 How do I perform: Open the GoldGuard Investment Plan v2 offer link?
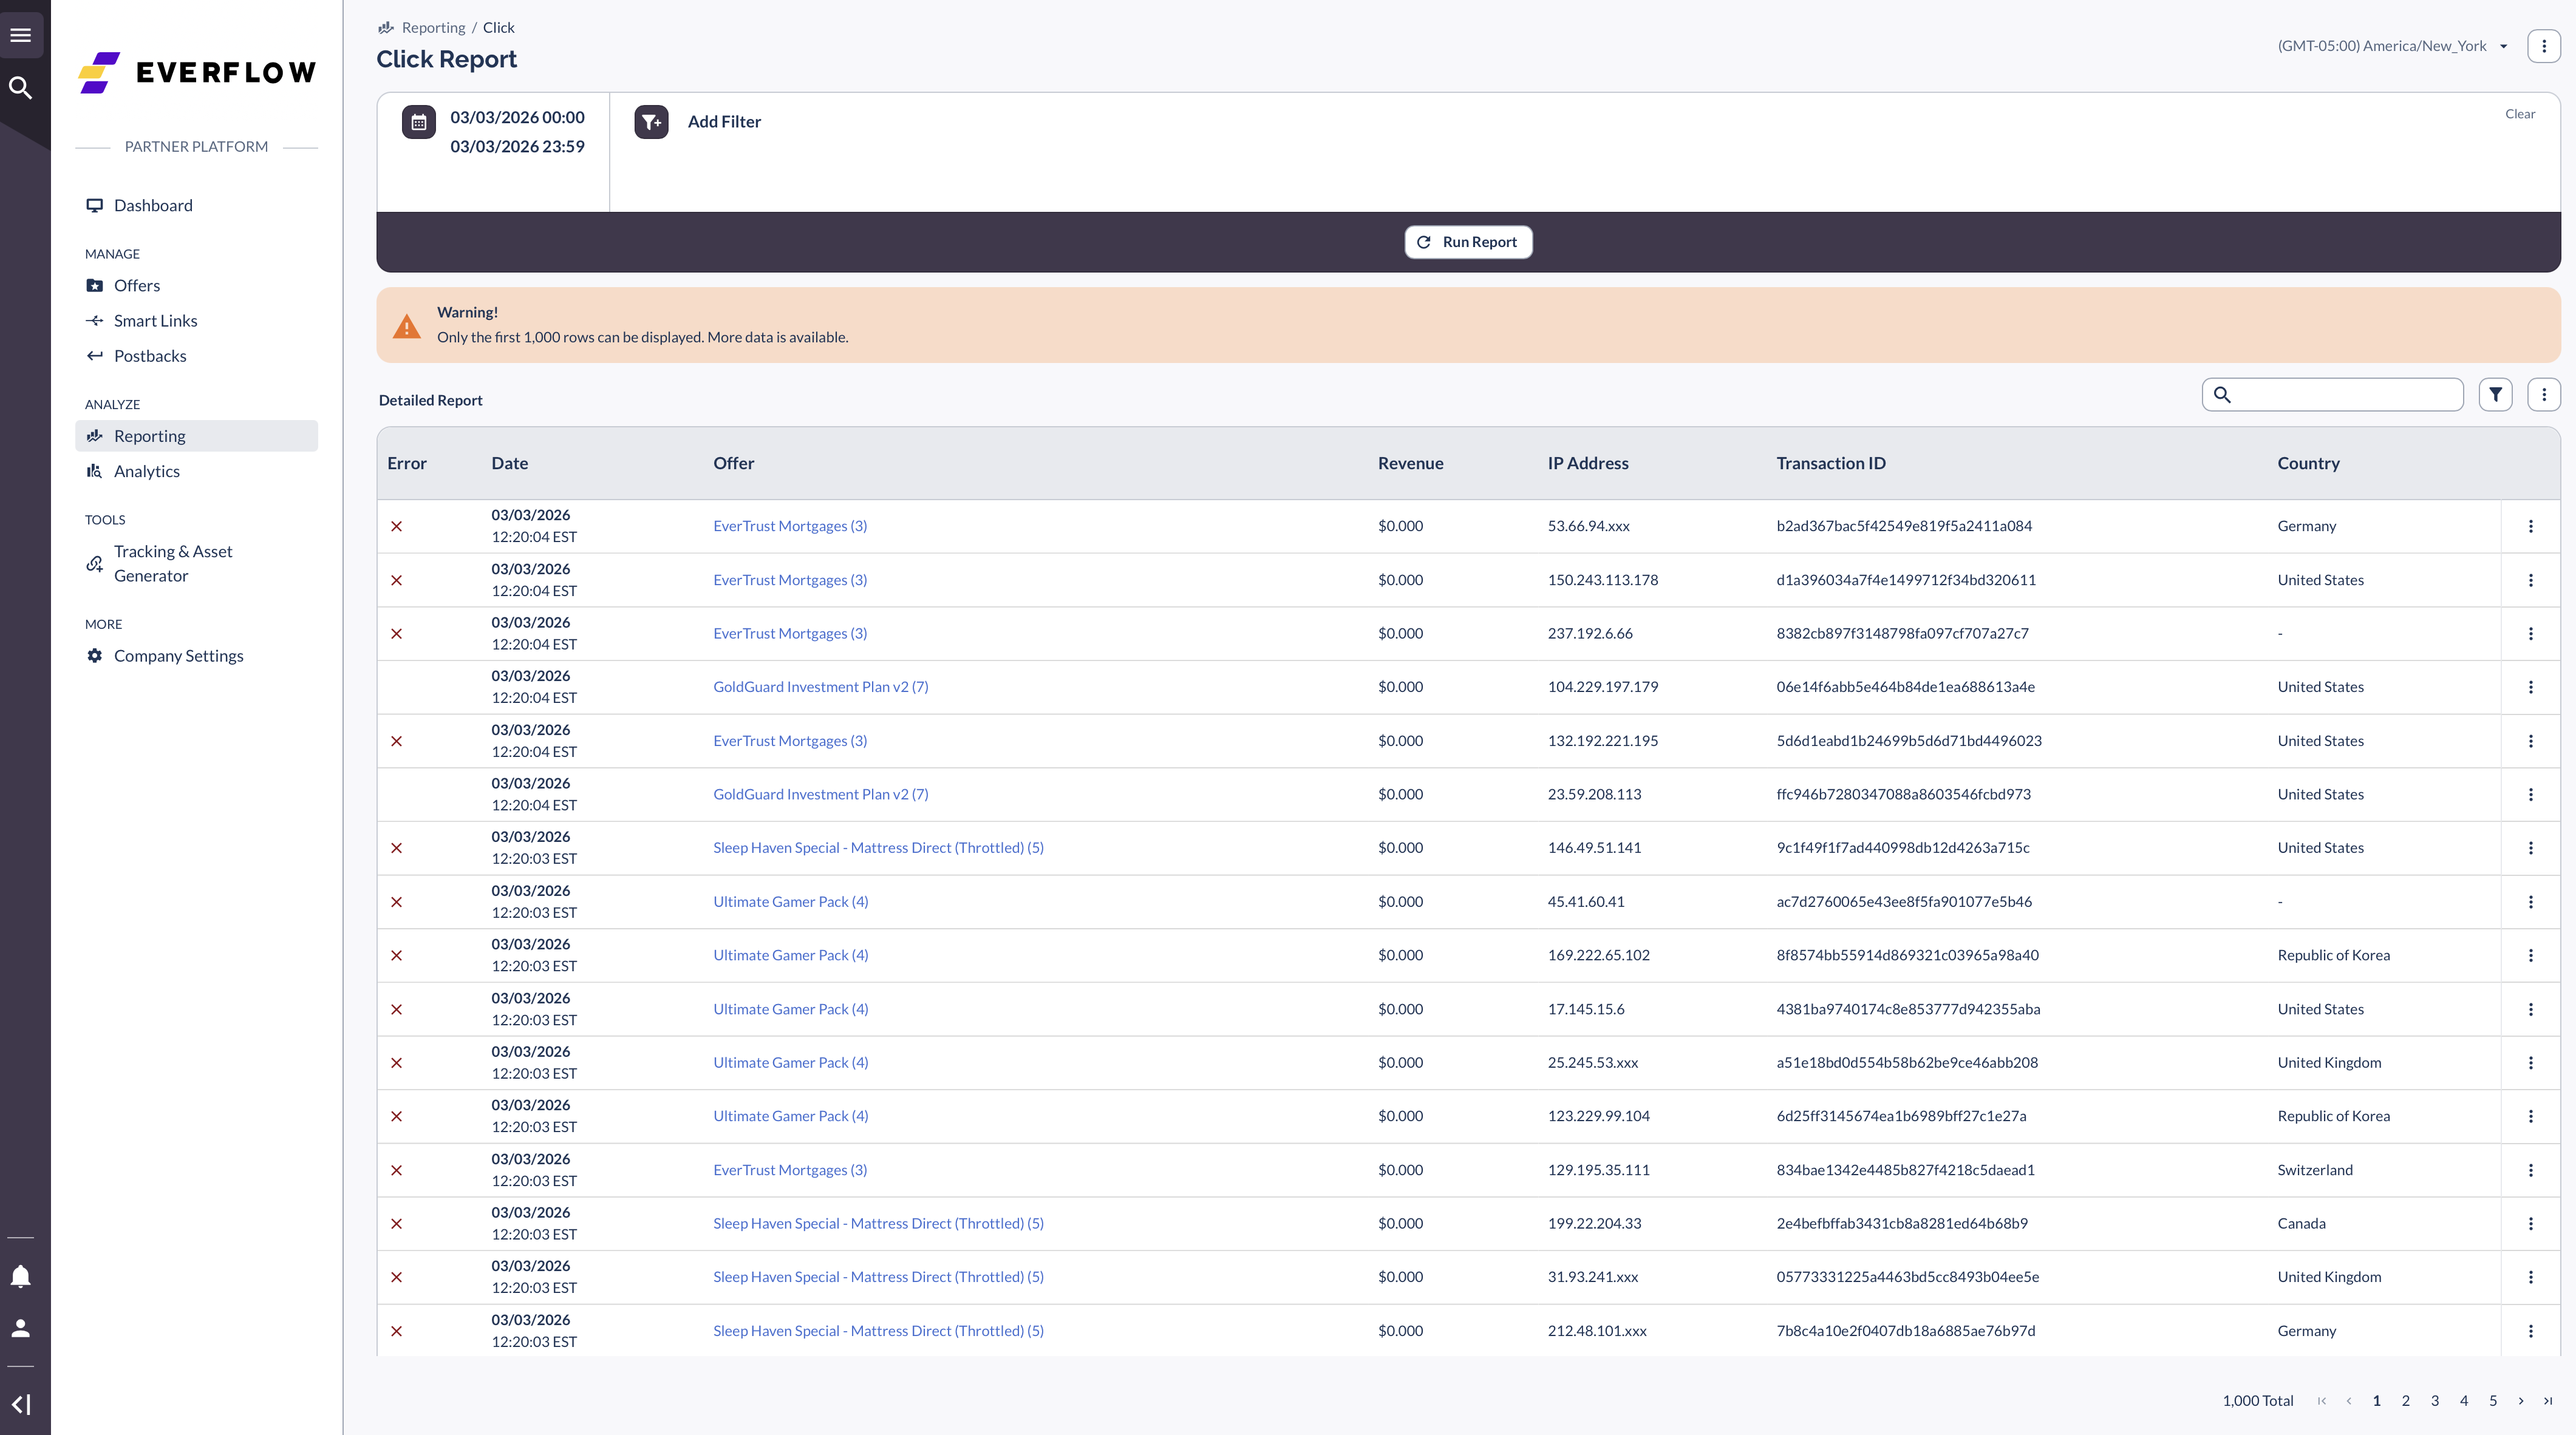coord(820,687)
